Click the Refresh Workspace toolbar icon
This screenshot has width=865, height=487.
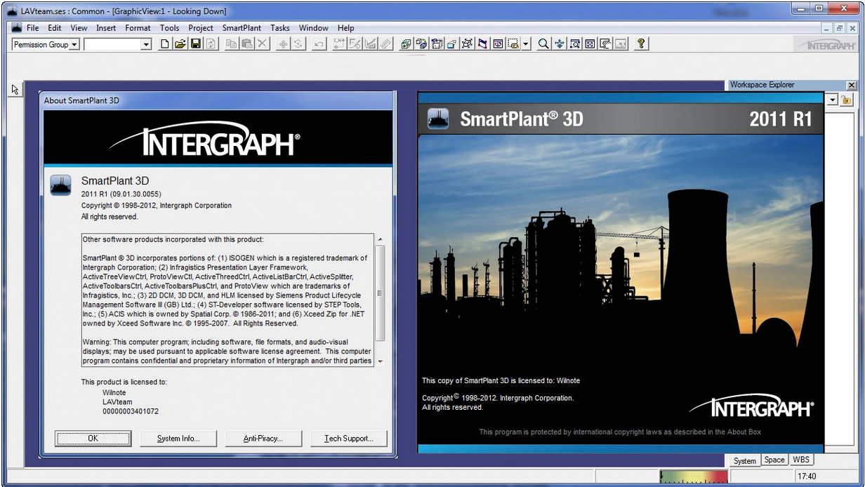point(210,44)
